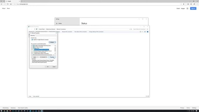Toggle the Microsoft LLDP Protocol Driver checkbox

[x=32, y=52]
